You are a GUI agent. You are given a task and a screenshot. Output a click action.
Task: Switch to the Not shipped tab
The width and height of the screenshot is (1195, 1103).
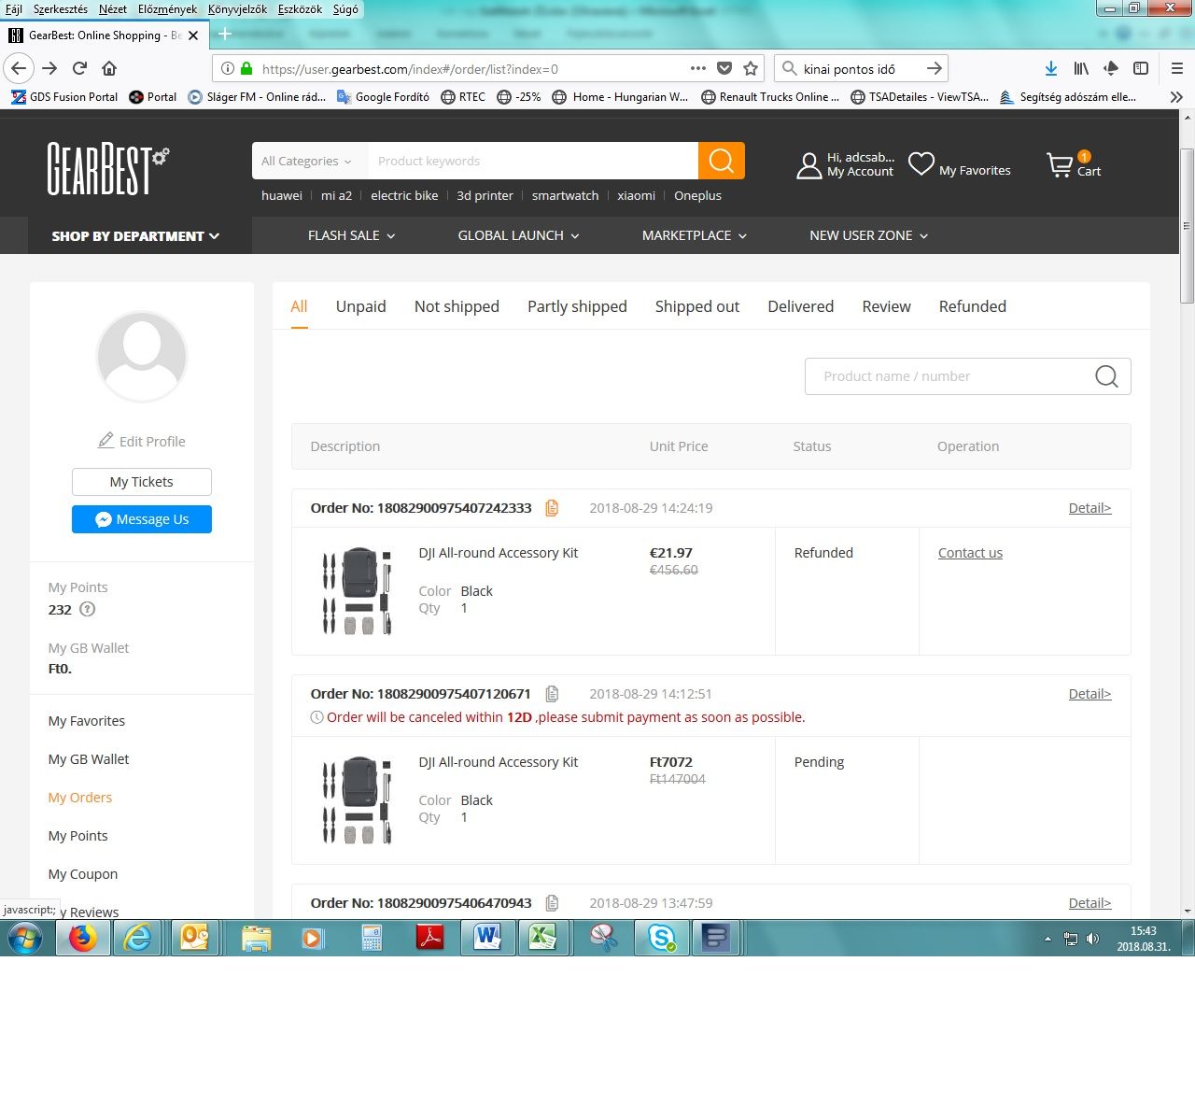tap(457, 306)
